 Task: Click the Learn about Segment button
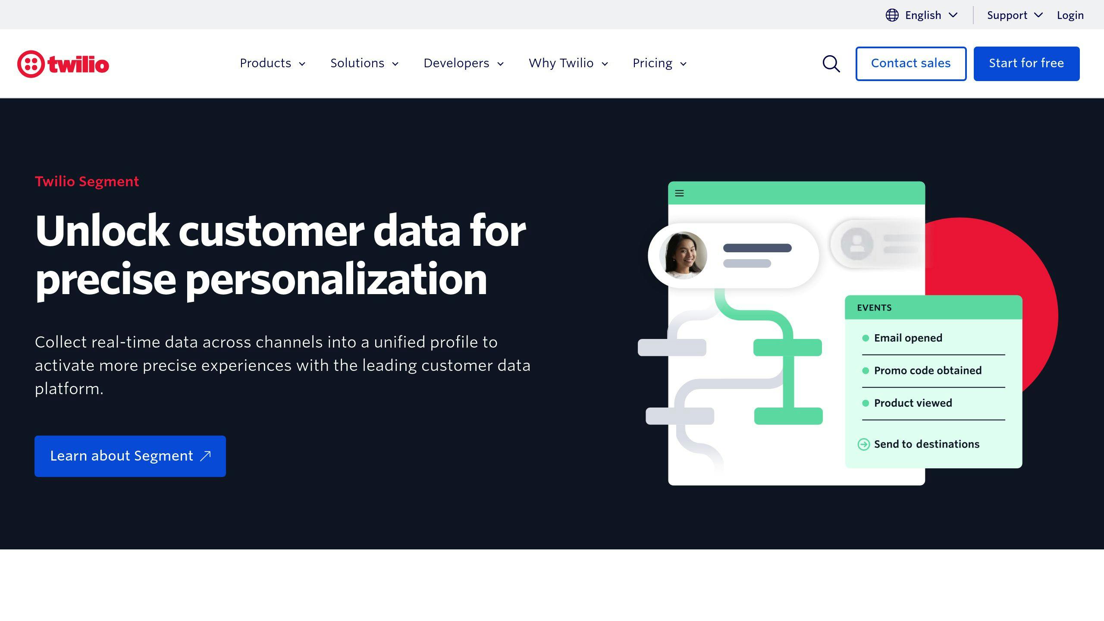130,456
